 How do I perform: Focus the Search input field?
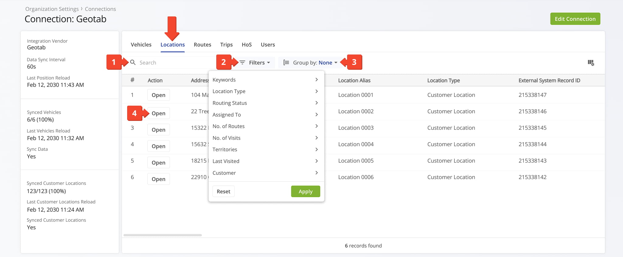coord(173,63)
